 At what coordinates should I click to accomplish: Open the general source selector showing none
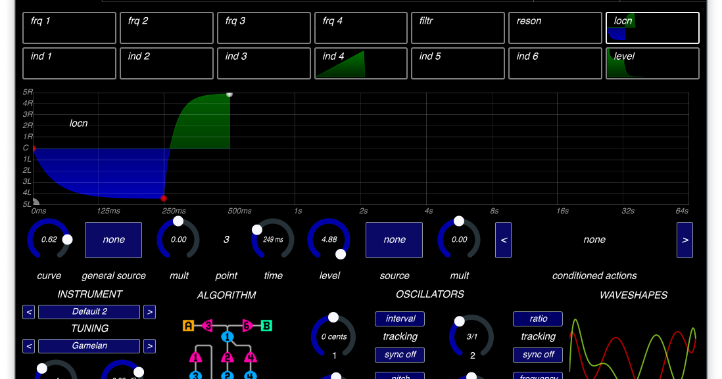113,240
